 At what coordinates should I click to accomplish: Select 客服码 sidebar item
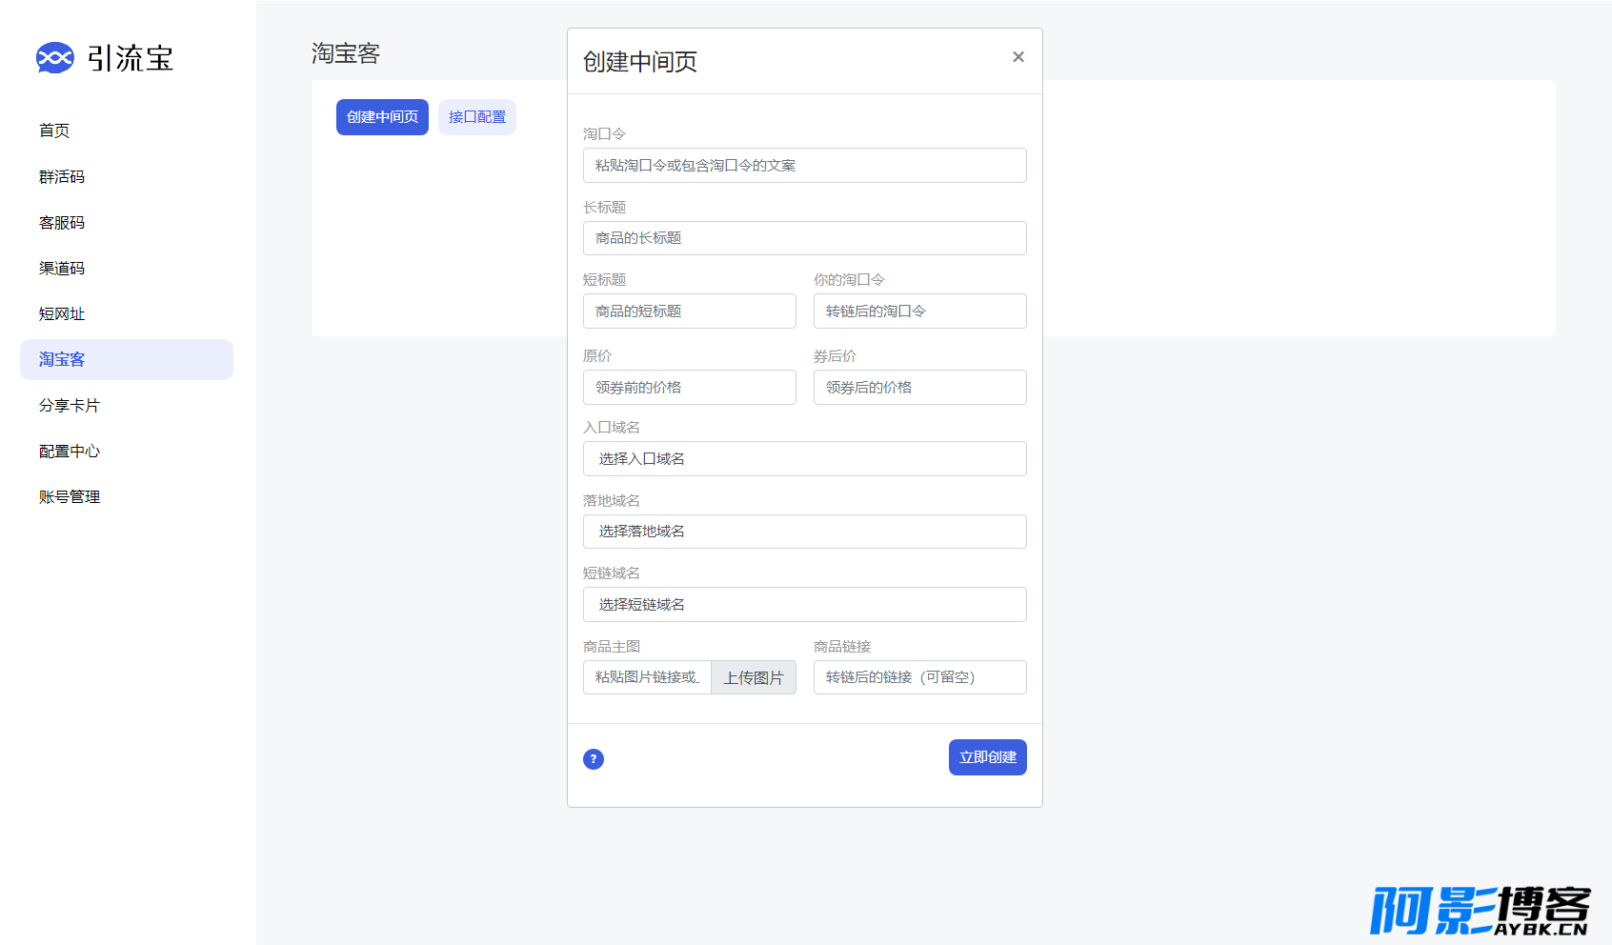(62, 223)
